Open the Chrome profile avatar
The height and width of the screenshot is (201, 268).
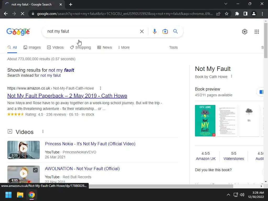point(254,14)
